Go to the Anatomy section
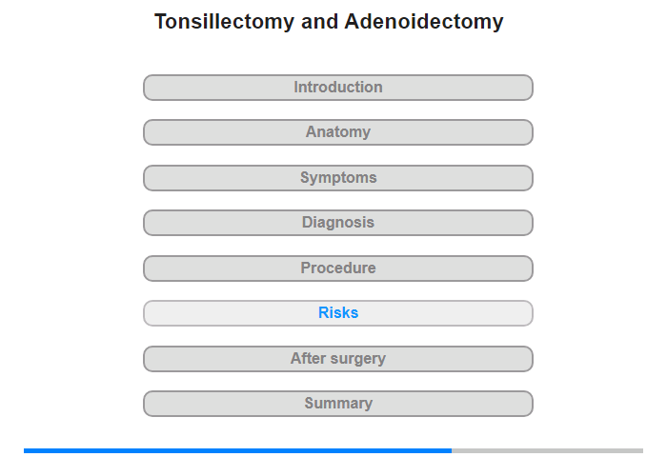 pos(337,132)
